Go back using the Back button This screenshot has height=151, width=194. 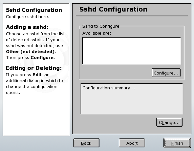point(86,143)
